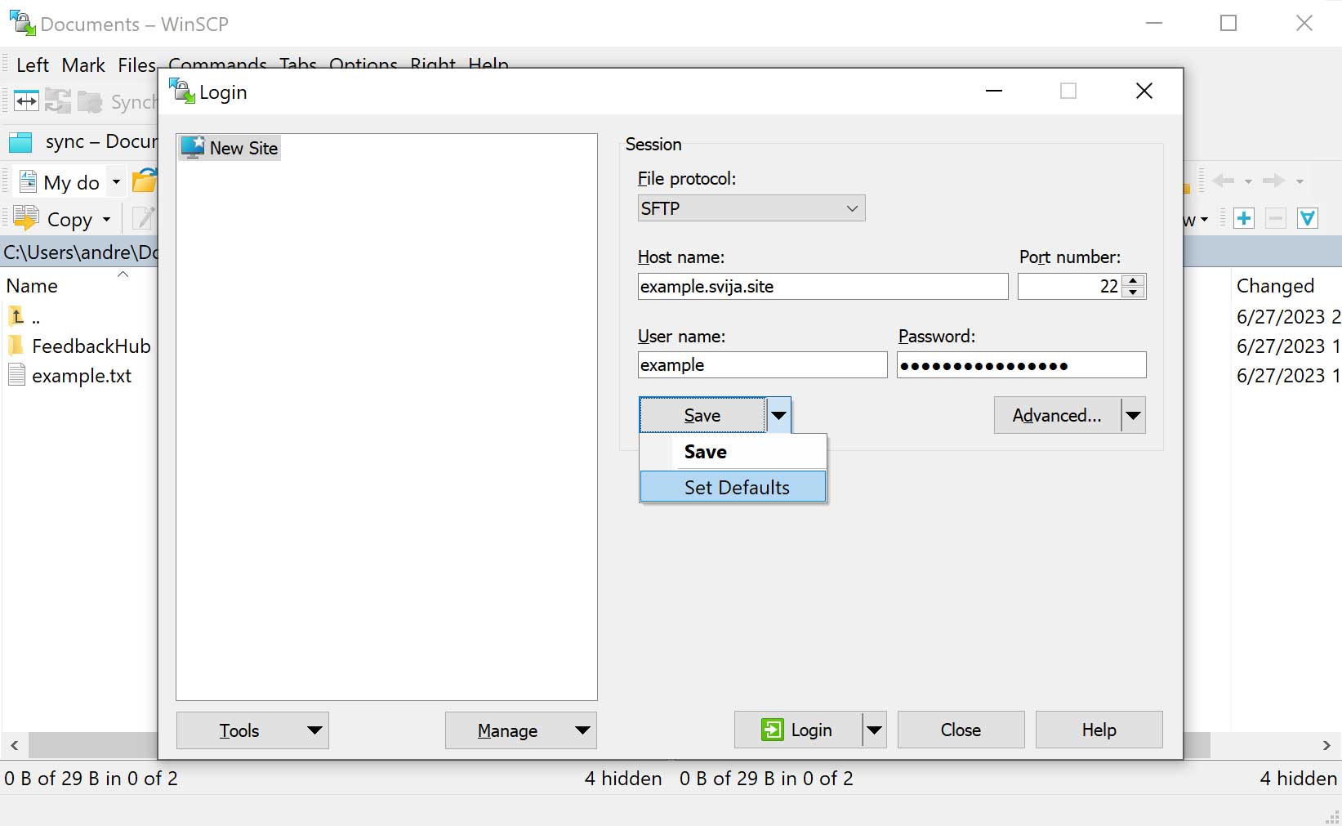The height and width of the screenshot is (826, 1342).
Task: Open the File protocol SFTP dropdown
Action: [750, 208]
